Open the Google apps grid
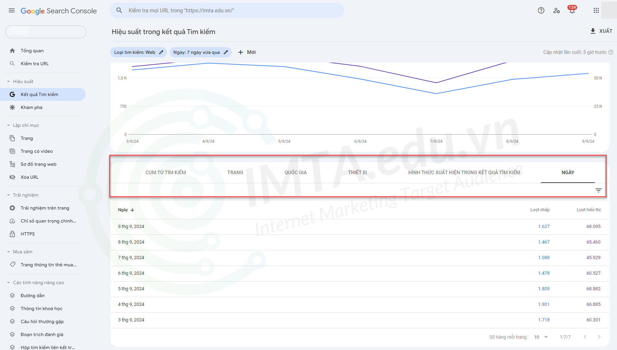 pos(596,10)
